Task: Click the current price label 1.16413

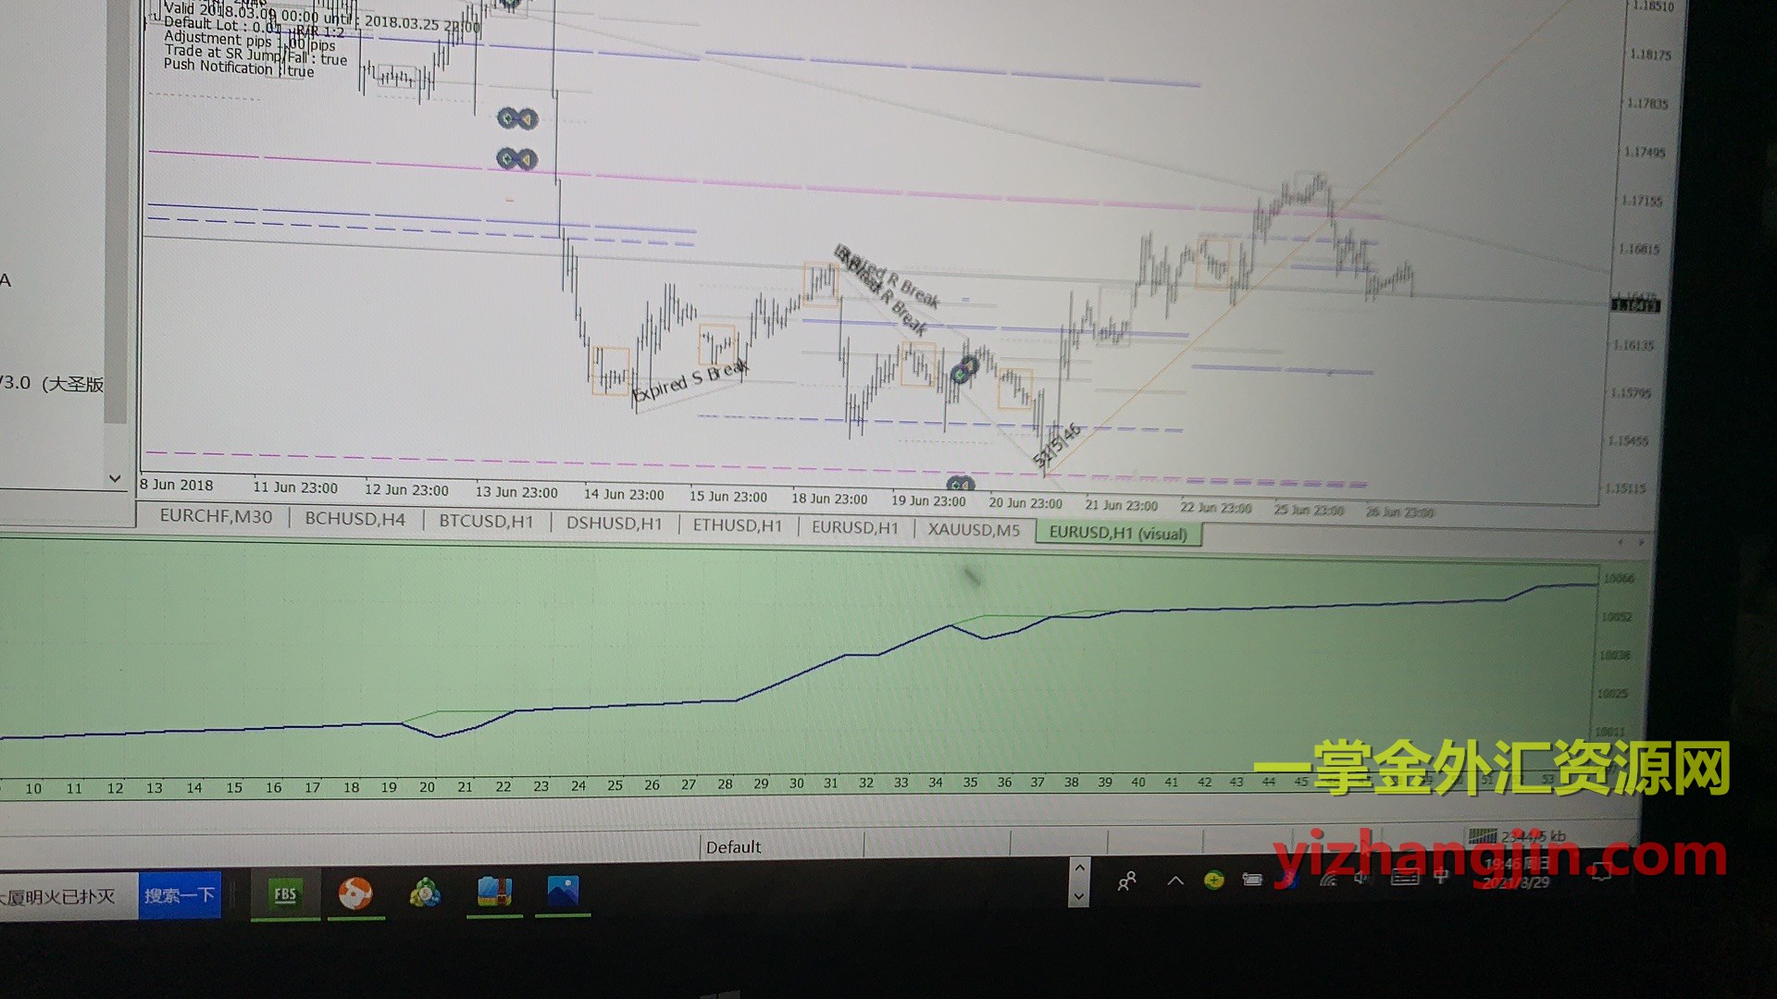Action: (x=1635, y=303)
